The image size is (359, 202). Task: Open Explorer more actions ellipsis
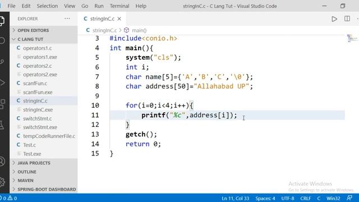tap(67, 19)
